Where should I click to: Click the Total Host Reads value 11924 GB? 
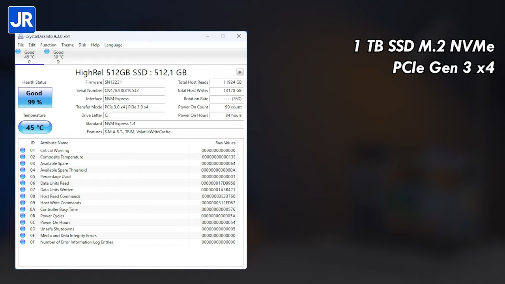pyautogui.click(x=226, y=82)
